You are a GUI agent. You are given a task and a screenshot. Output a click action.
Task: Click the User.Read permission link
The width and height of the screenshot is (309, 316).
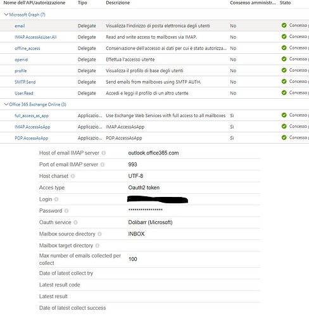point(24,93)
